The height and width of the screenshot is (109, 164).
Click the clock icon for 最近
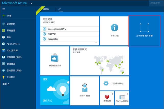[x=4, y=37]
